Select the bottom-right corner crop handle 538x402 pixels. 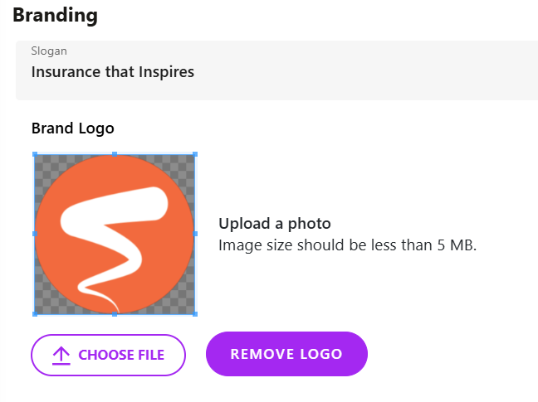click(x=195, y=313)
